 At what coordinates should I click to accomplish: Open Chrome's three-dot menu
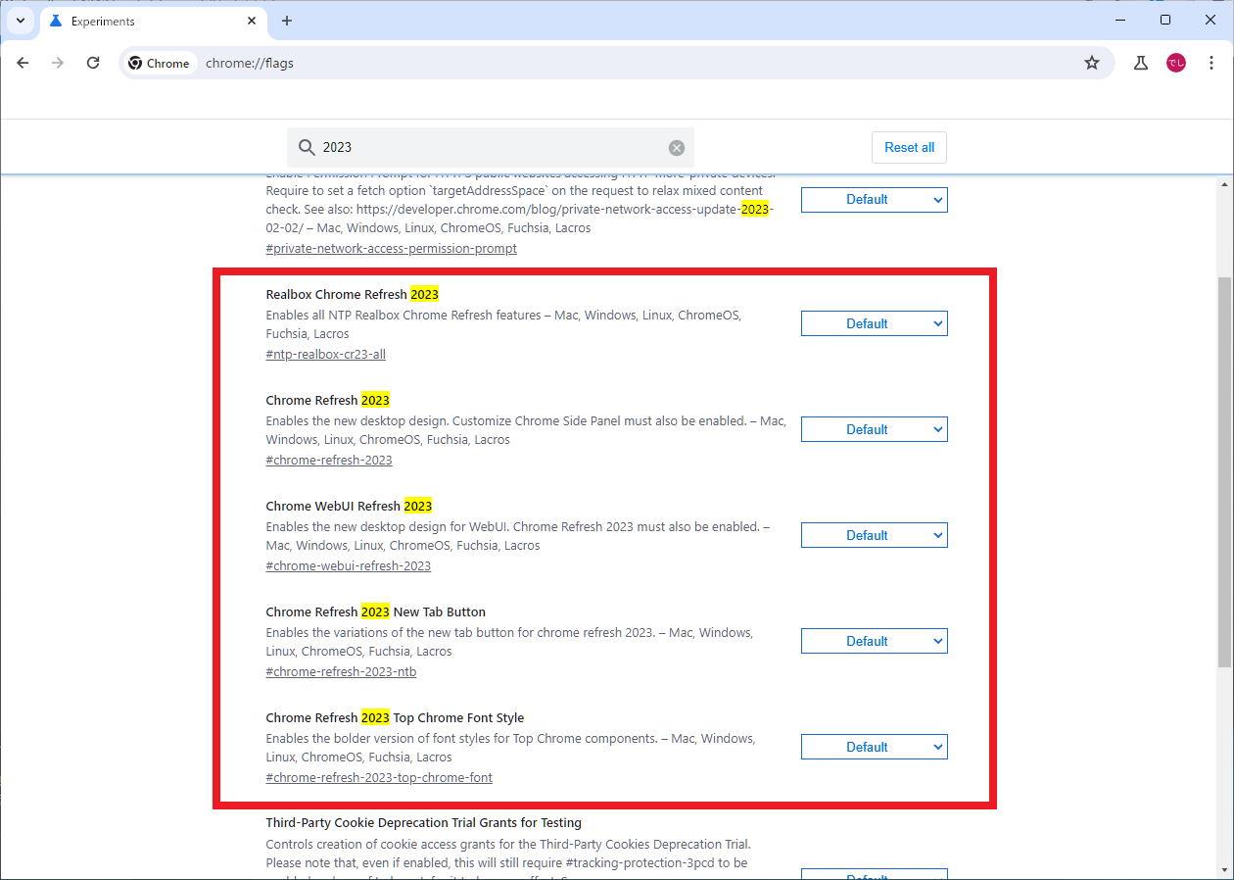click(x=1211, y=63)
